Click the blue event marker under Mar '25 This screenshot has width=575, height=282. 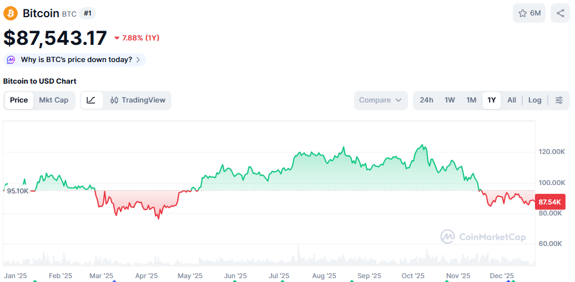tap(114, 280)
